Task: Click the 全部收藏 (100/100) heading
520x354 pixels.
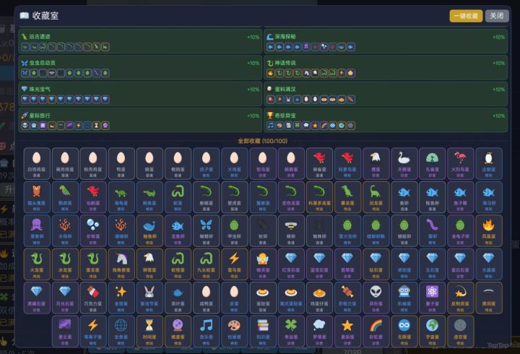Action: [x=263, y=141]
